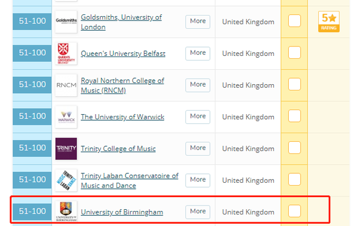Click the Trinity Laban diamond logo

point(66,180)
